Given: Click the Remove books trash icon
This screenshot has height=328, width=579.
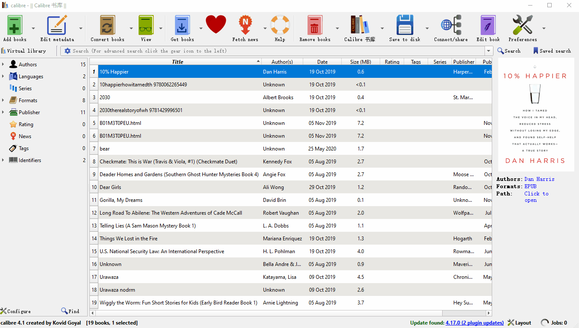Looking at the screenshot, I should [315, 26].
